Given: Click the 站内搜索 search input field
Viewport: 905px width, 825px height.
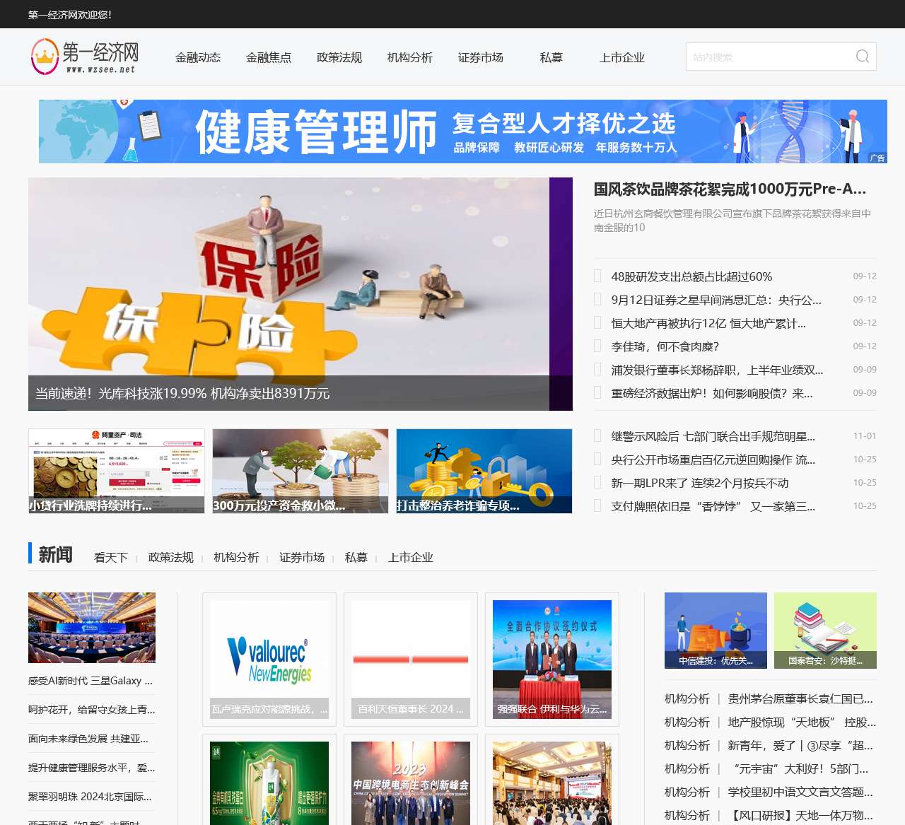Looking at the screenshot, I should (x=767, y=57).
